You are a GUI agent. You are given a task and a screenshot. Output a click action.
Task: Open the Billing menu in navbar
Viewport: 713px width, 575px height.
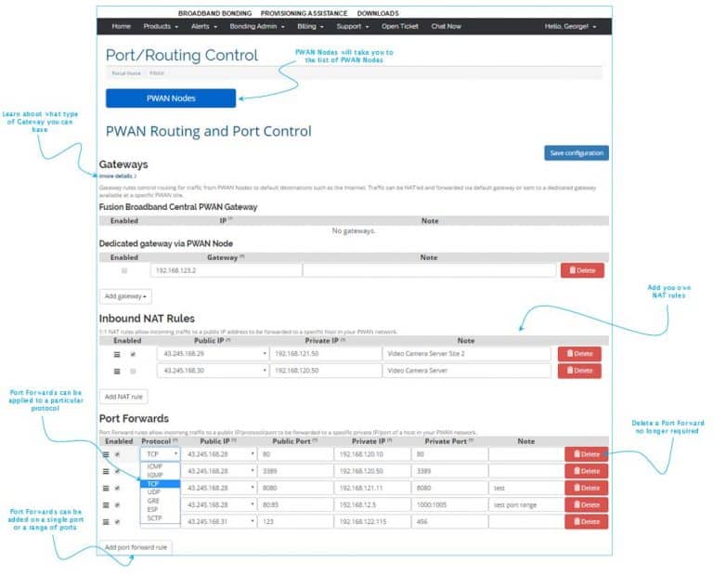coord(309,26)
